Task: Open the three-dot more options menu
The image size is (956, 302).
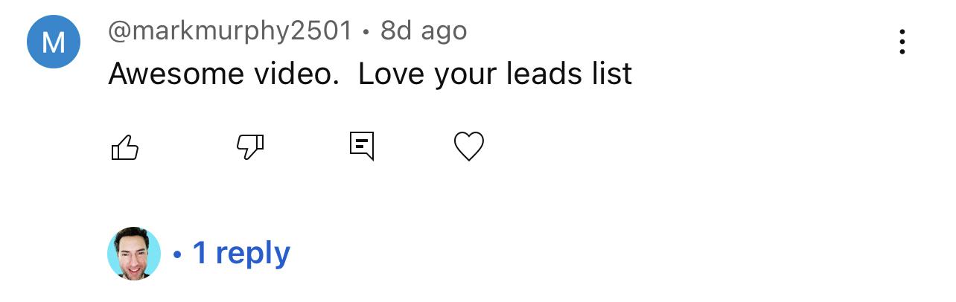Action: [x=902, y=42]
